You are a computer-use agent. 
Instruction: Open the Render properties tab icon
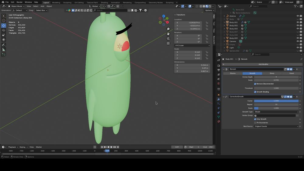(x=219, y=66)
